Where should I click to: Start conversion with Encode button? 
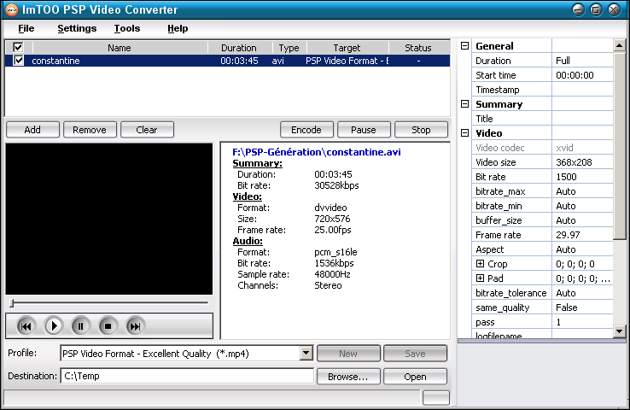pyautogui.click(x=306, y=130)
